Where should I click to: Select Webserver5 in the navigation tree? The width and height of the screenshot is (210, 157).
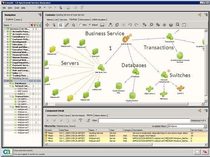[23, 122]
